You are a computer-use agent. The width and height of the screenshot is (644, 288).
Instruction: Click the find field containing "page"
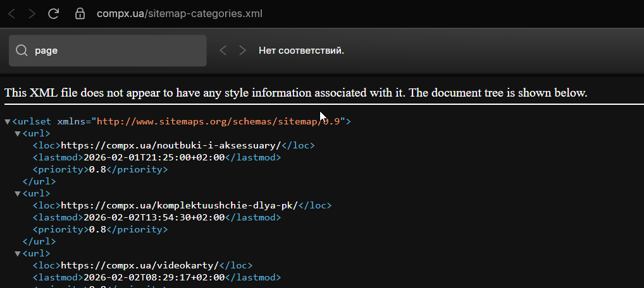point(114,51)
